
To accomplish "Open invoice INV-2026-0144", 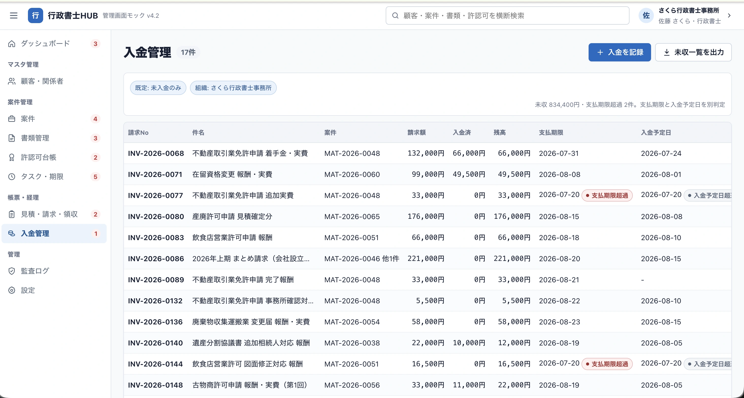I will (x=155, y=364).
